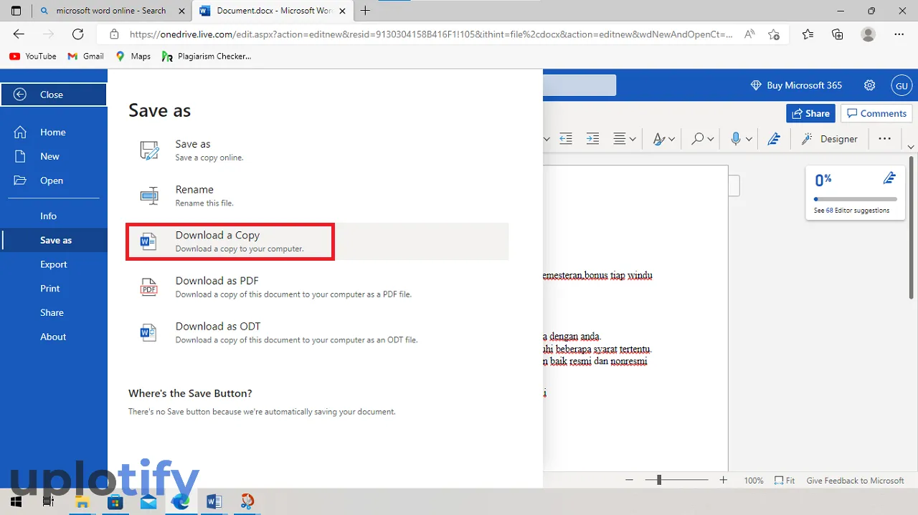The image size is (918, 515).
Task: Open the Export section
Action: (x=53, y=264)
